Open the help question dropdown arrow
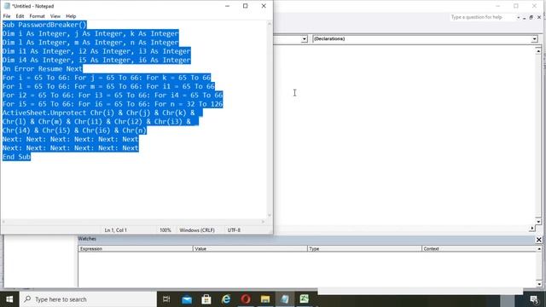The width and height of the screenshot is (546, 307). pyautogui.click(x=518, y=17)
